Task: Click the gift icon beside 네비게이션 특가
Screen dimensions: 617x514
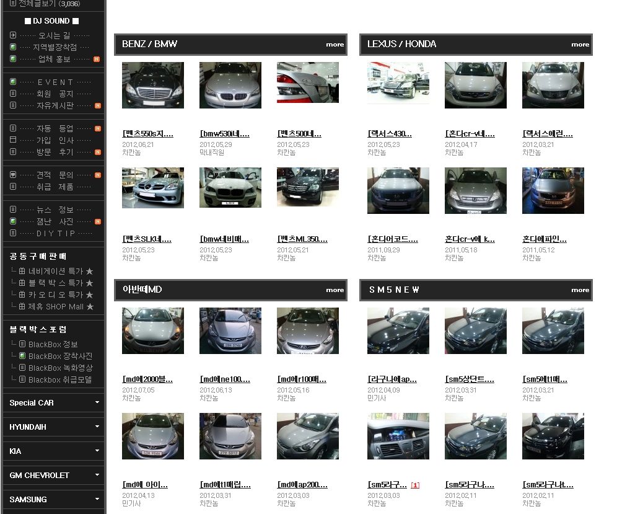Action: point(22,271)
